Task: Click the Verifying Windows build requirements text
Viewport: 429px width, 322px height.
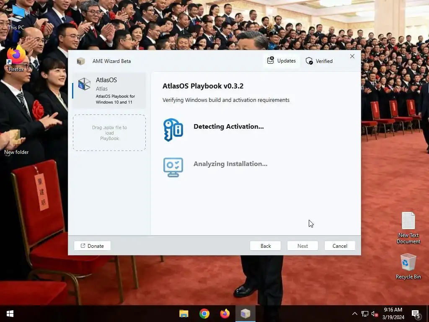Action: pyautogui.click(x=226, y=100)
